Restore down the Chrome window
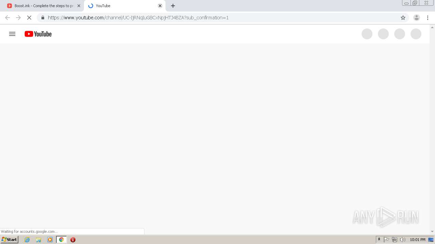 [415, 3]
